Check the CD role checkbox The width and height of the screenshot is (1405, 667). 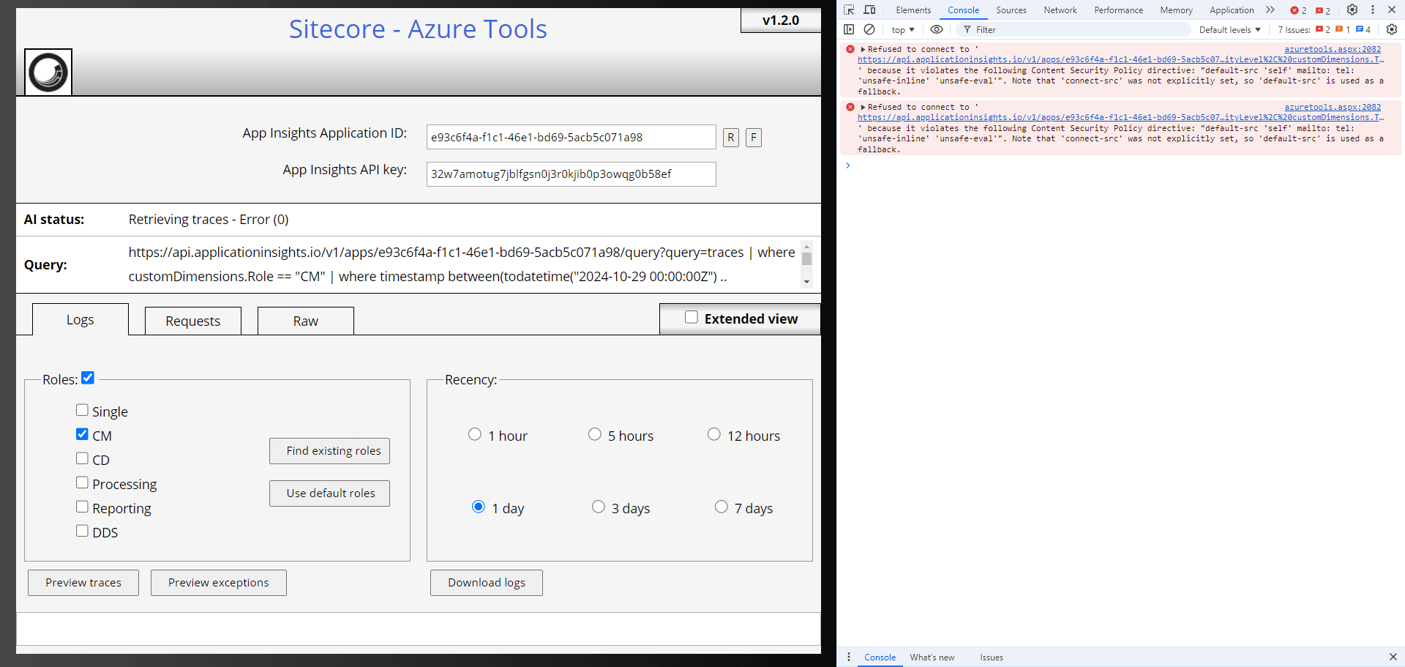(82, 458)
